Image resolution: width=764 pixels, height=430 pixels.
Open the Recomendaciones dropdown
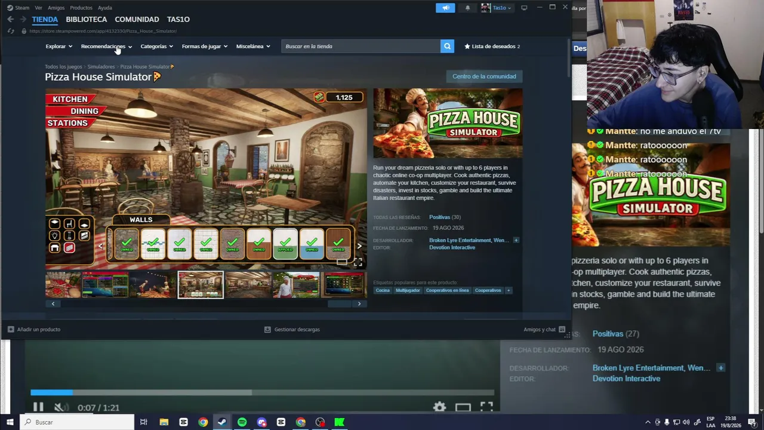pos(106,46)
